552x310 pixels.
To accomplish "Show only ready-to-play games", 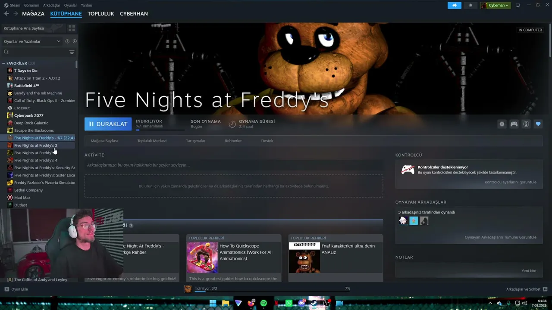I will click(75, 41).
